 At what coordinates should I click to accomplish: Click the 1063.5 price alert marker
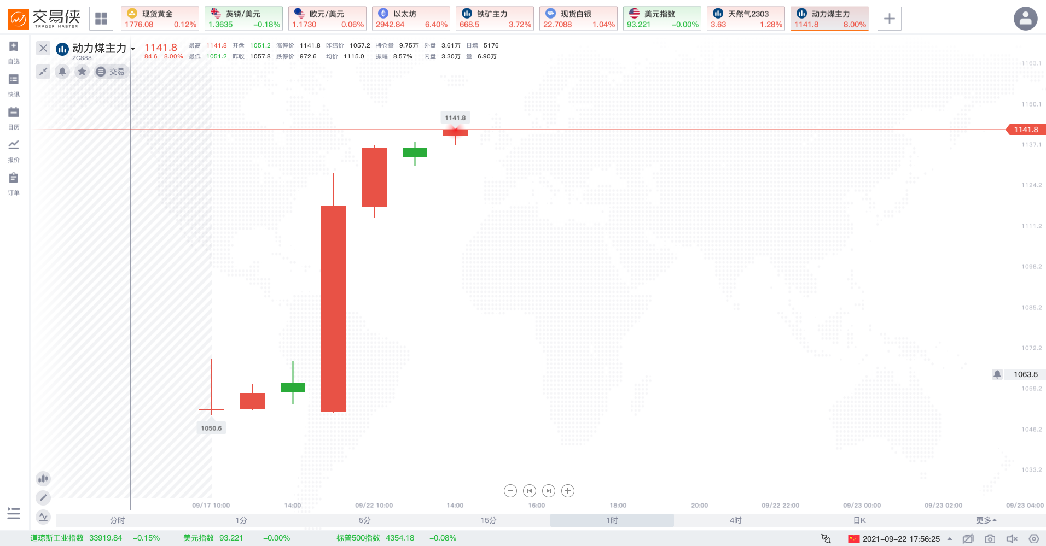[997, 374]
